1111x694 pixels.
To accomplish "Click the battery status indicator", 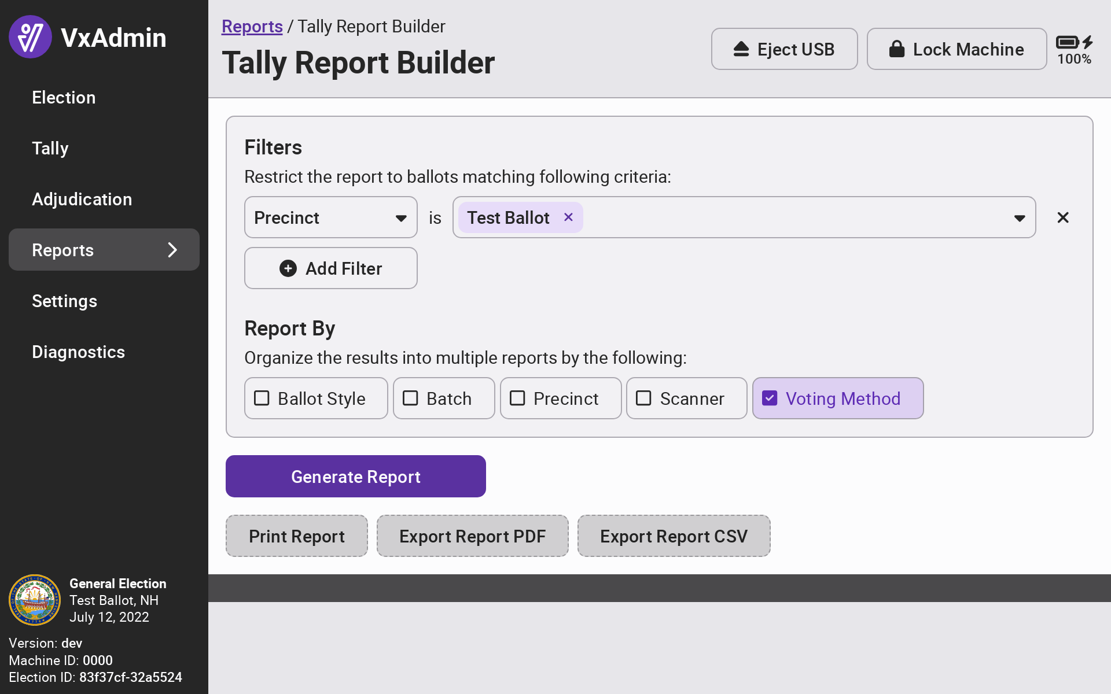I will (1074, 49).
